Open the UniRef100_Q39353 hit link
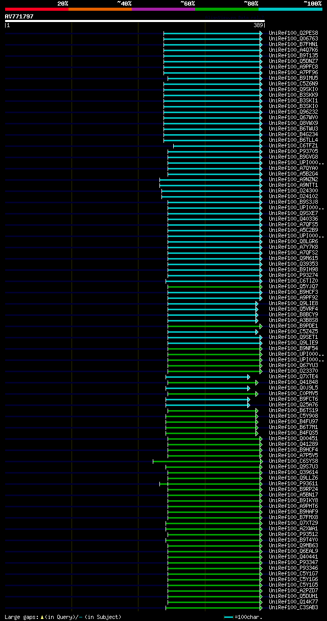Viewport: 327px width, 621px height. [x=293, y=264]
